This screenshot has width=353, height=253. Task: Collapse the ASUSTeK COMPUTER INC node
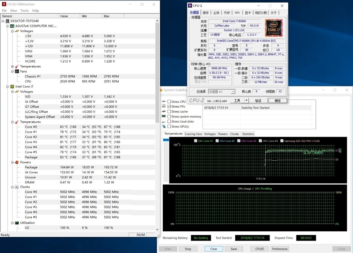(x=8, y=26)
